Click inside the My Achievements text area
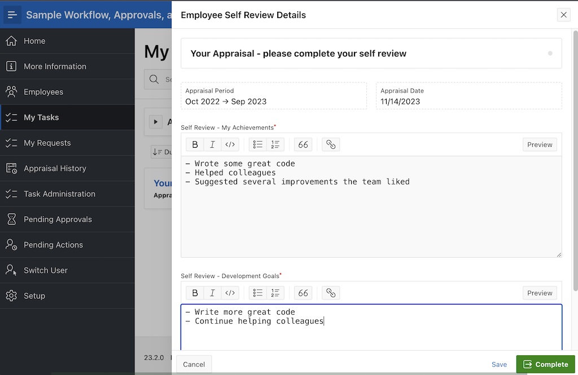 pyautogui.click(x=371, y=220)
